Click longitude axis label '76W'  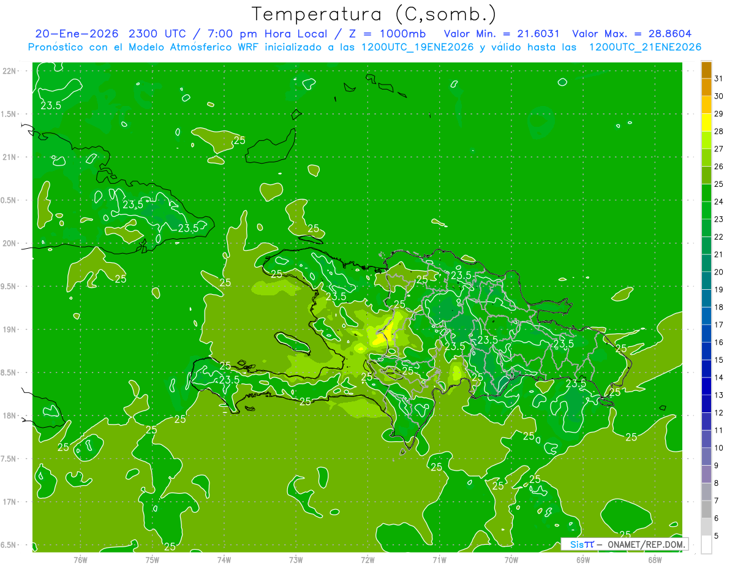click(80, 560)
